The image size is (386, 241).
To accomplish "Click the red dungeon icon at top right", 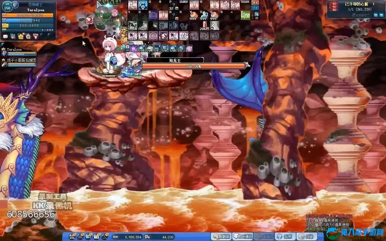I will click(x=334, y=6).
